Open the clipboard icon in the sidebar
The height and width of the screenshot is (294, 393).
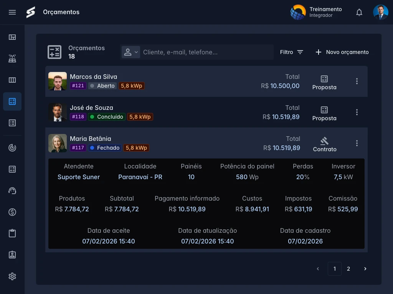click(x=12, y=234)
